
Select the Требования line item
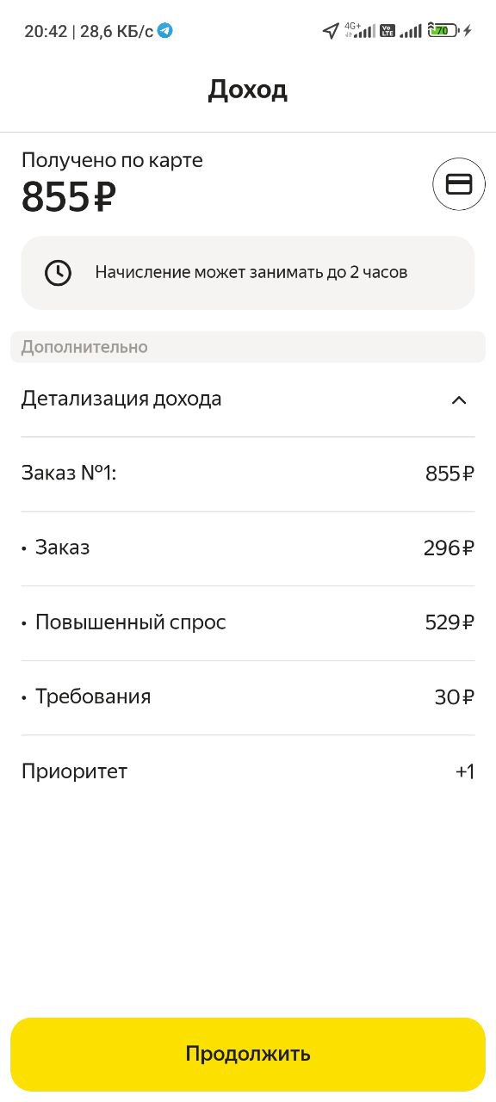(x=248, y=697)
